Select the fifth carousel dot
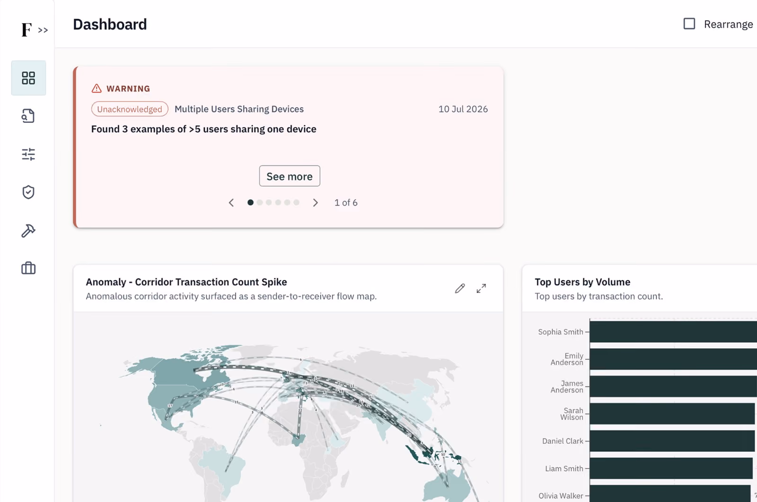The height and width of the screenshot is (502, 757). point(287,202)
